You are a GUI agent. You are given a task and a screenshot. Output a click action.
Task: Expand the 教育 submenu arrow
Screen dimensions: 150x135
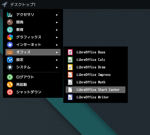tap(57, 30)
